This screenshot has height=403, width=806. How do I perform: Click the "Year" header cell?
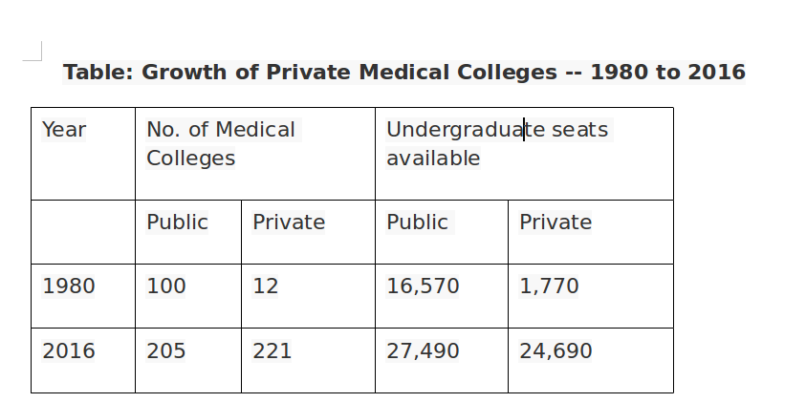[x=64, y=130]
